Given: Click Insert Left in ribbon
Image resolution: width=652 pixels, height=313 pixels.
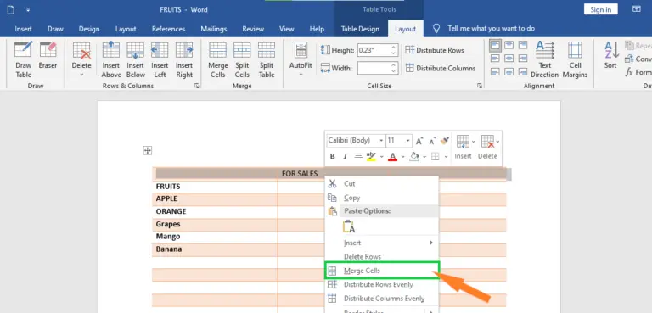Looking at the screenshot, I should tap(160, 60).
